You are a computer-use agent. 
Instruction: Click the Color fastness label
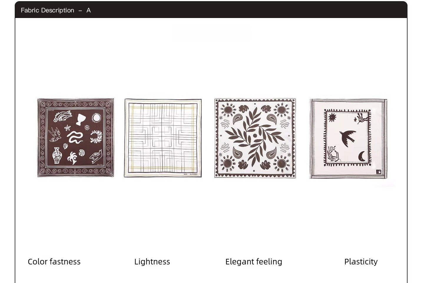pyautogui.click(x=54, y=261)
